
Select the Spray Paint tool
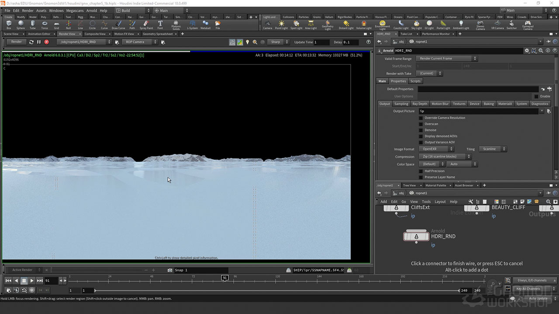146,24
